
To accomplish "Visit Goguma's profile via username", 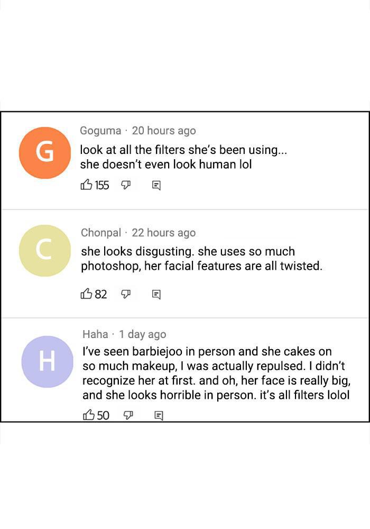I will tap(100, 131).
